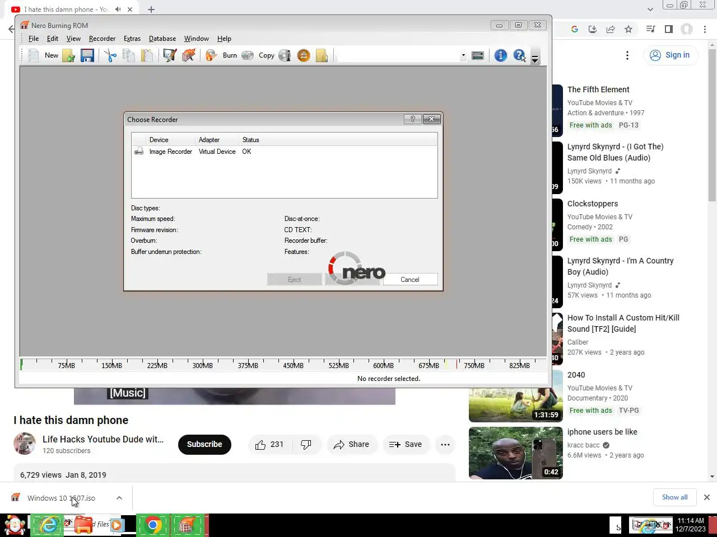Screen dimensions: 717x537
Task: Cancel the Choose Recorder dialog
Action: (409, 280)
